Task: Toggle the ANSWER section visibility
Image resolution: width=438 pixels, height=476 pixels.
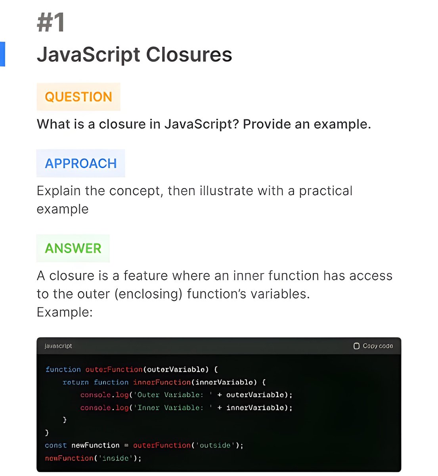Action: (73, 248)
